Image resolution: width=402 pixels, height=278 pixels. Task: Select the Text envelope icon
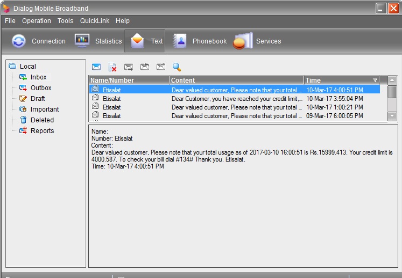(x=137, y=41)
